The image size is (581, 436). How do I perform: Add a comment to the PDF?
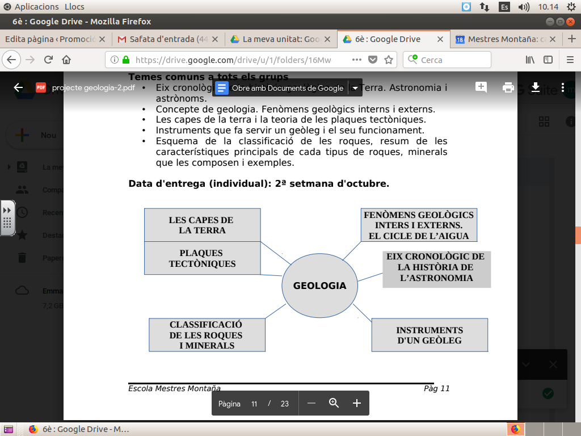click(x=481, y=87)
